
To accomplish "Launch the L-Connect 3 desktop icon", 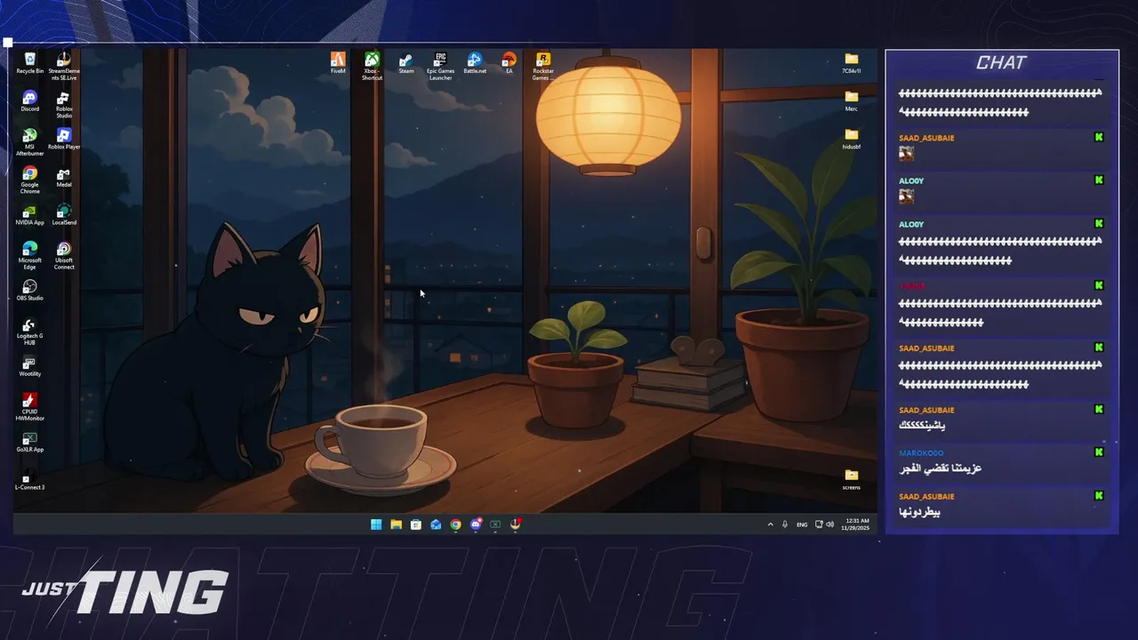I will [29, 481].
